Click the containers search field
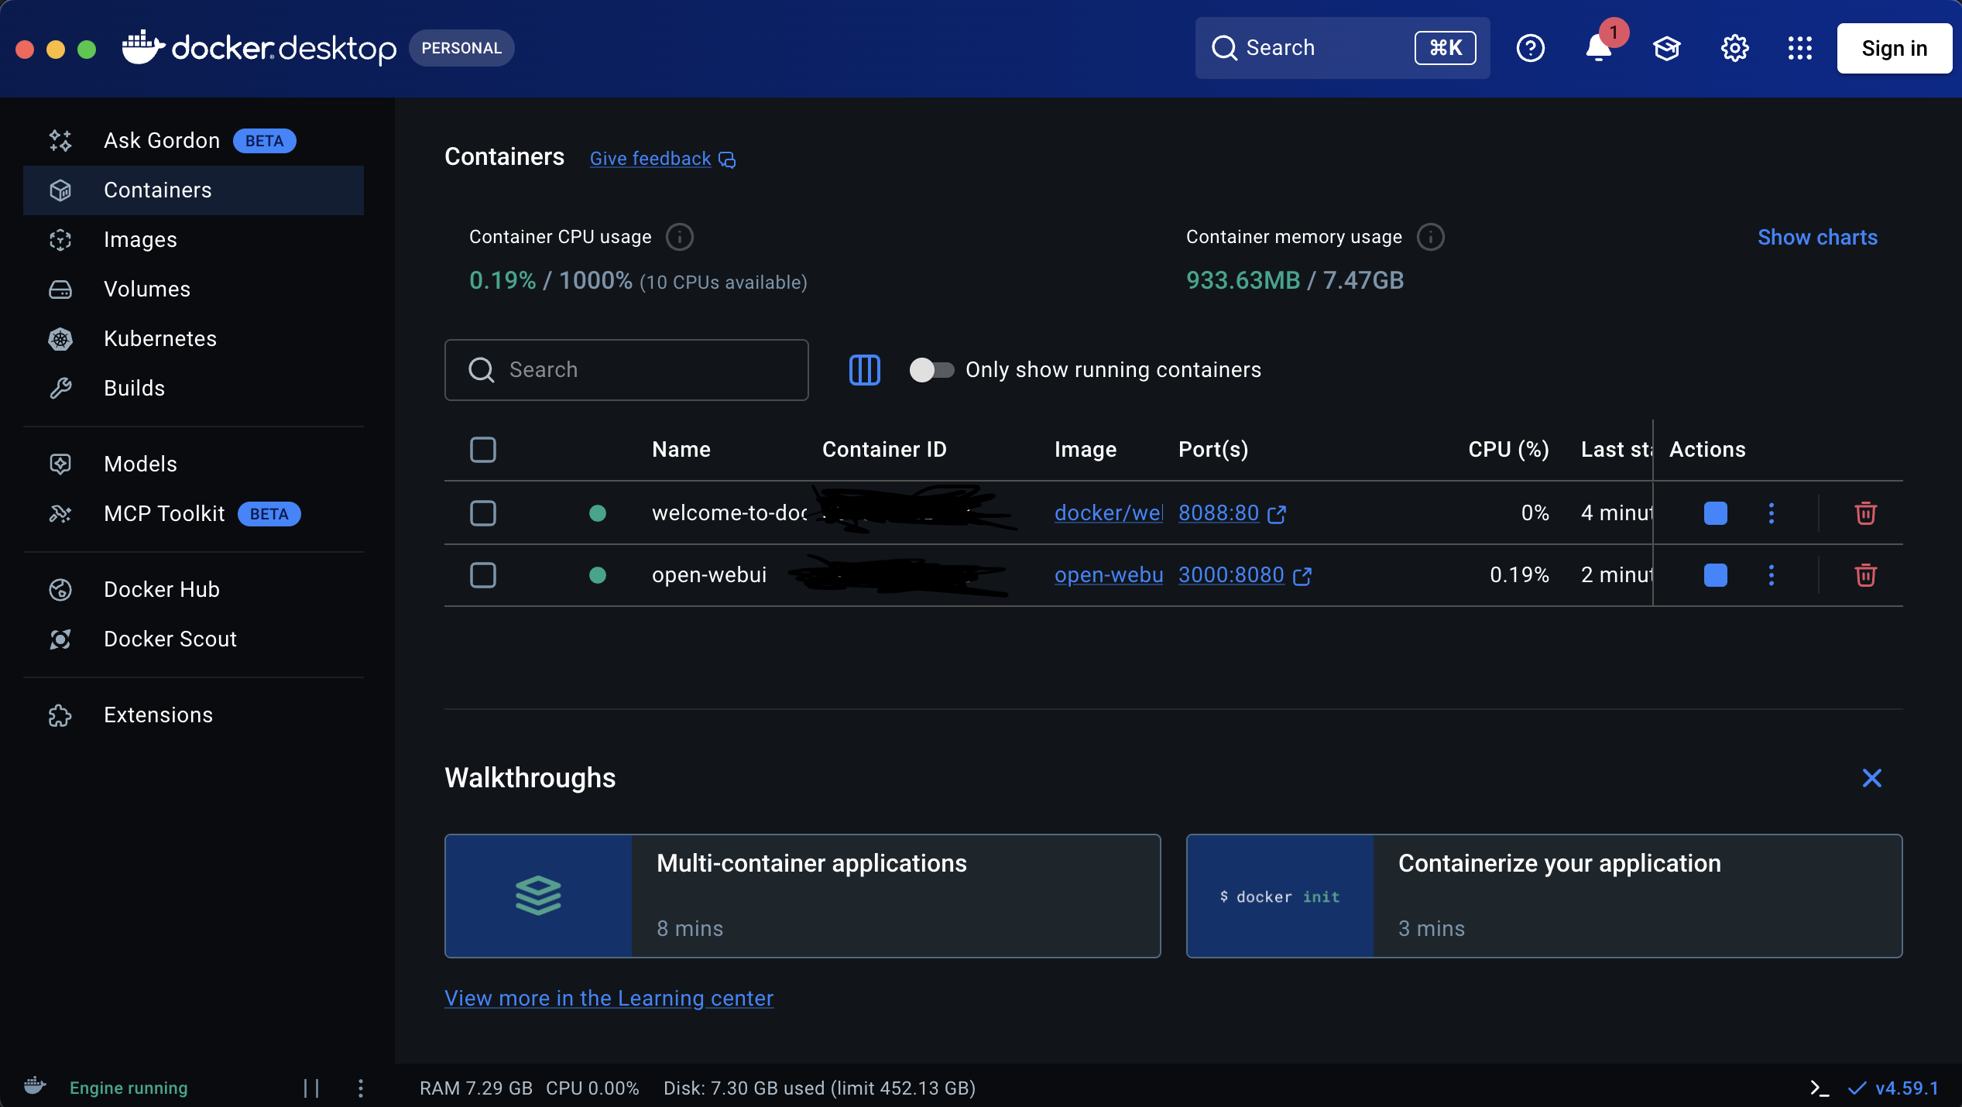Viewport: 1962px width, 1107px height. [627, 370]
